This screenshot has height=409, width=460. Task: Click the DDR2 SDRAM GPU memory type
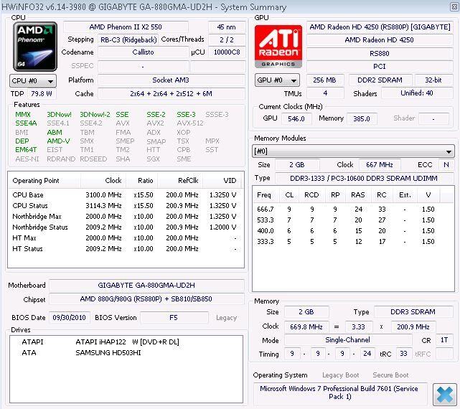click(x=380, y=80)
